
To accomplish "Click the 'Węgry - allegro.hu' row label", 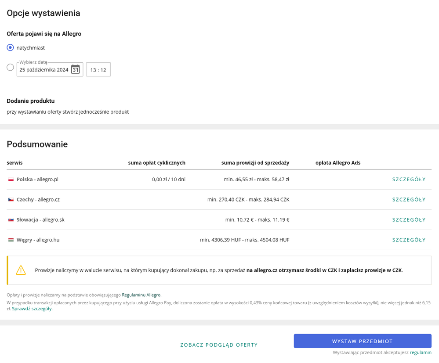I will coord(38,240).
